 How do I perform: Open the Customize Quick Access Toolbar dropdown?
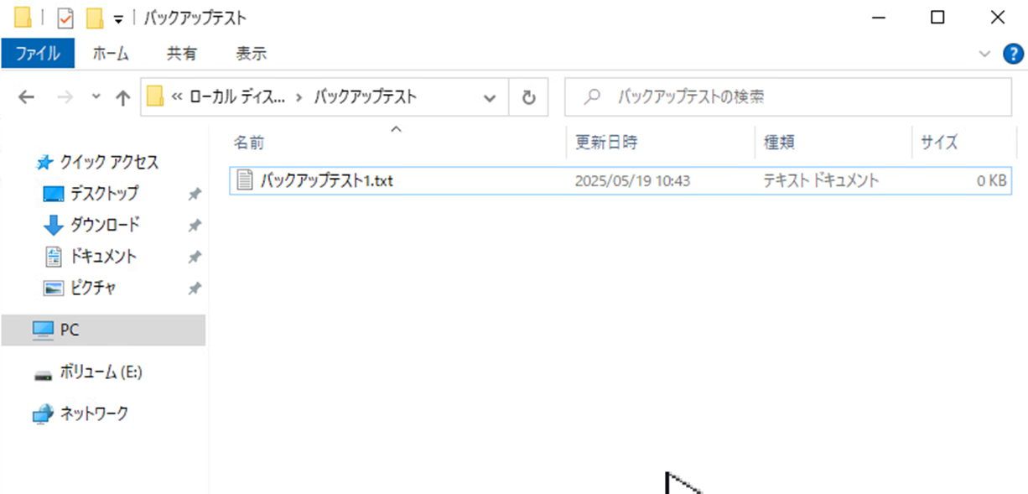pos(118,18)
